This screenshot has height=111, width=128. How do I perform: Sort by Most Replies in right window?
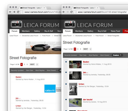pyautogui.click(x=93, y=55)
